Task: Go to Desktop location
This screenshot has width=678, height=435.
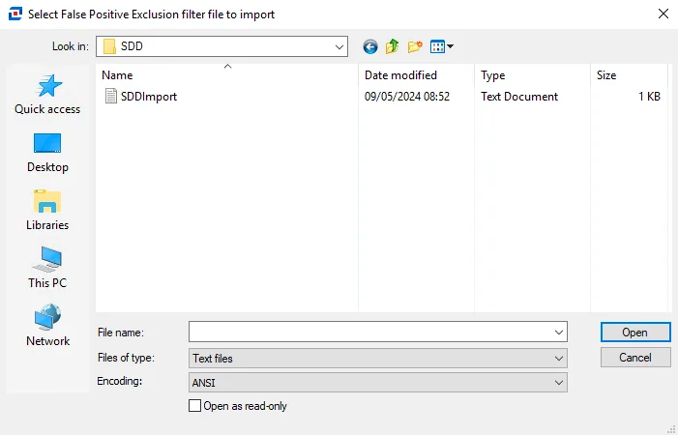Action: [47, 153]
